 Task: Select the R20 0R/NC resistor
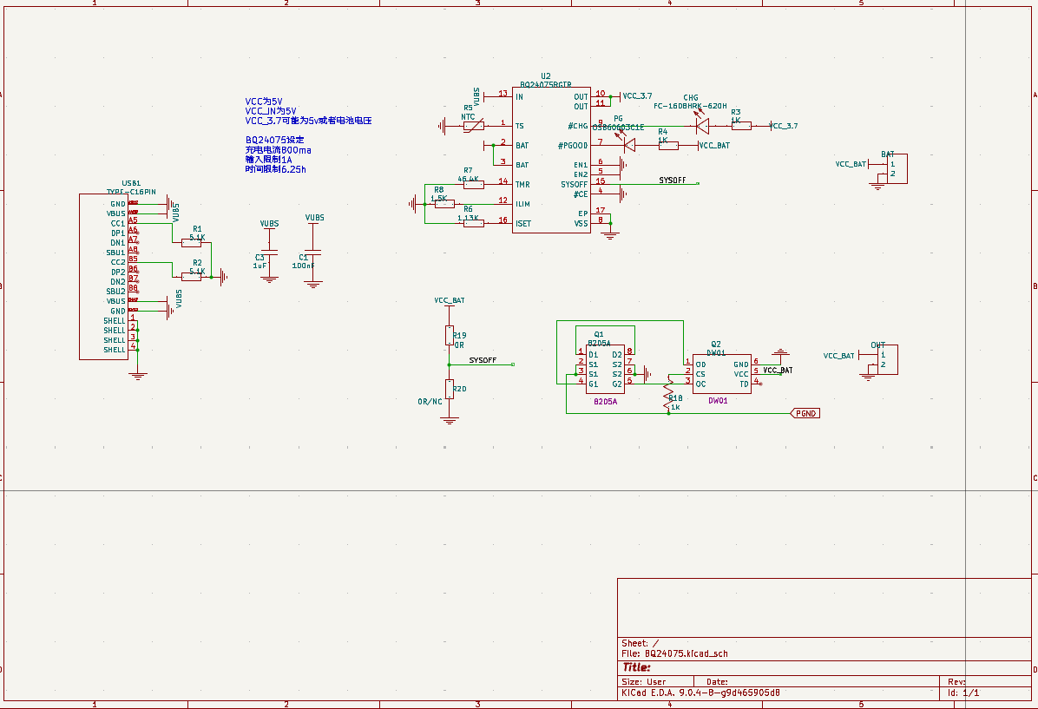(x=450, y=389)
